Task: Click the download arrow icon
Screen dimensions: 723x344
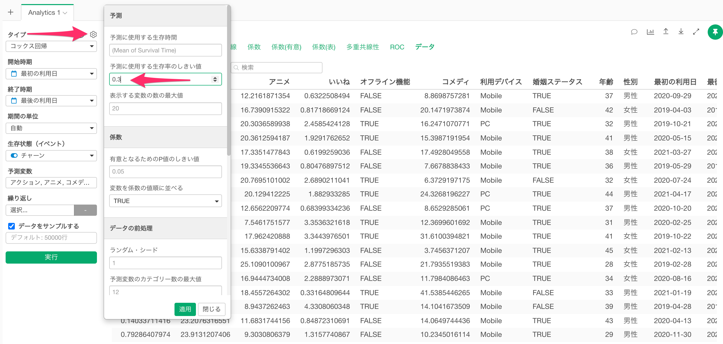Action: 681,31
